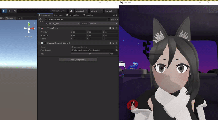
Task: Open Transform component kebab menu
Action: [117, 28]
